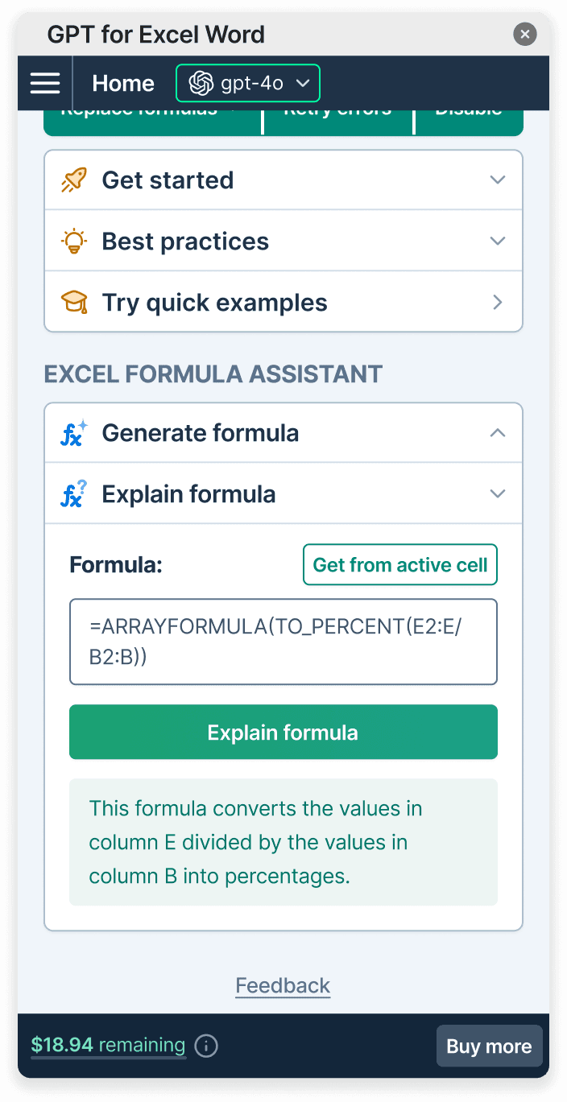Click the rocket icon beside Get started
Image resolution: width=567 pixels, height=1102 pixels.
tap(74, 180)
